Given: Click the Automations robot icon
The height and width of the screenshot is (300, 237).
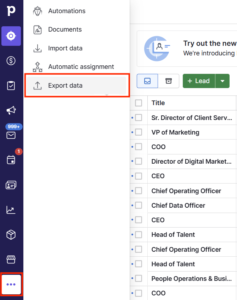Looking at the screenshot, I should pos(38,11).
